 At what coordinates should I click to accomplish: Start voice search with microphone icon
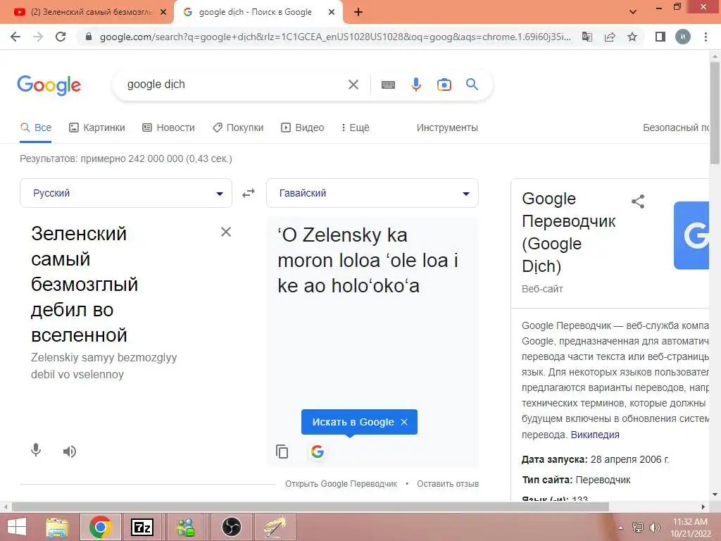416,85
